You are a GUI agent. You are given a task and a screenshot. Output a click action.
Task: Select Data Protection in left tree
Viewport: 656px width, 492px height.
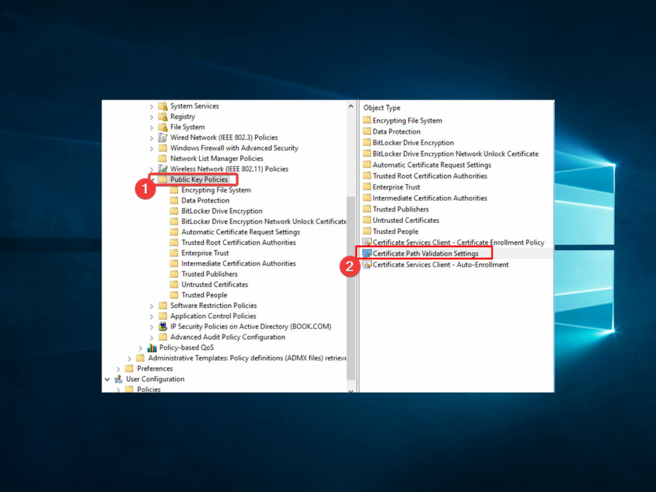coord(206,201)
